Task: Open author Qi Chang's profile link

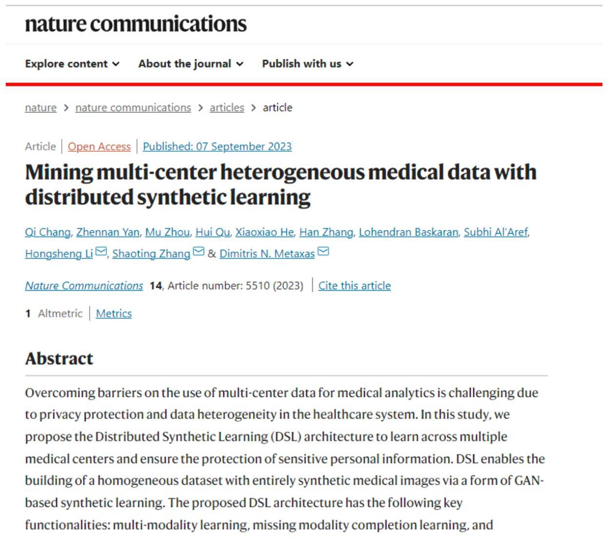Action: pyautogui.click(x=47, y=232)
